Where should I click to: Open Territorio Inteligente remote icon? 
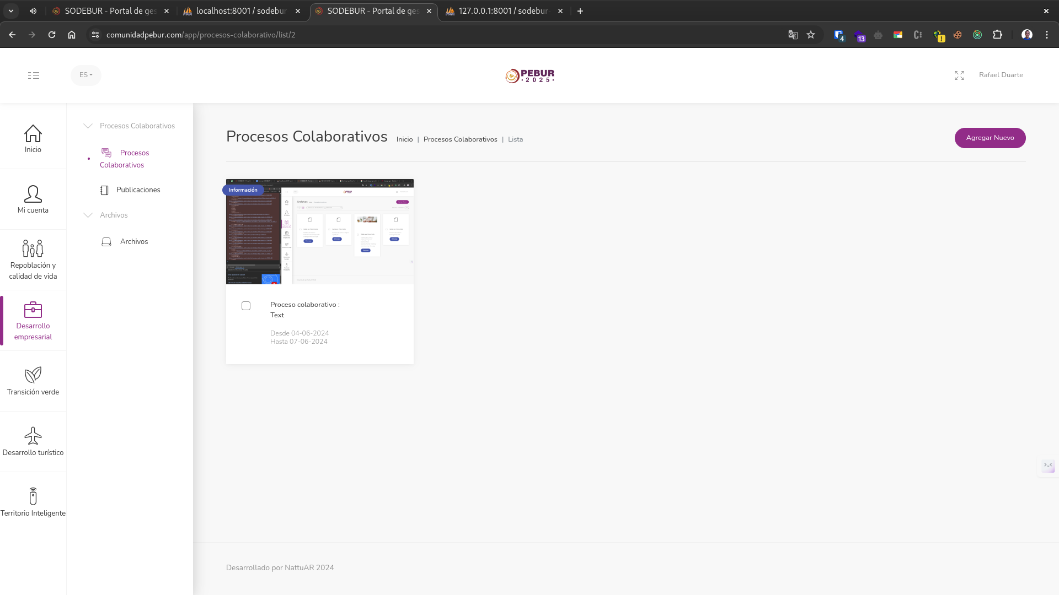33,496
